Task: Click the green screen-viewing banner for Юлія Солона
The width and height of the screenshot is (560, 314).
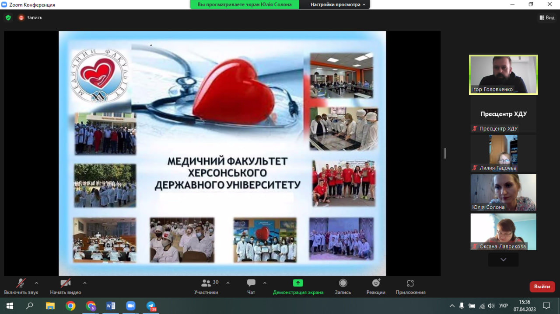Action: point(244,4)
